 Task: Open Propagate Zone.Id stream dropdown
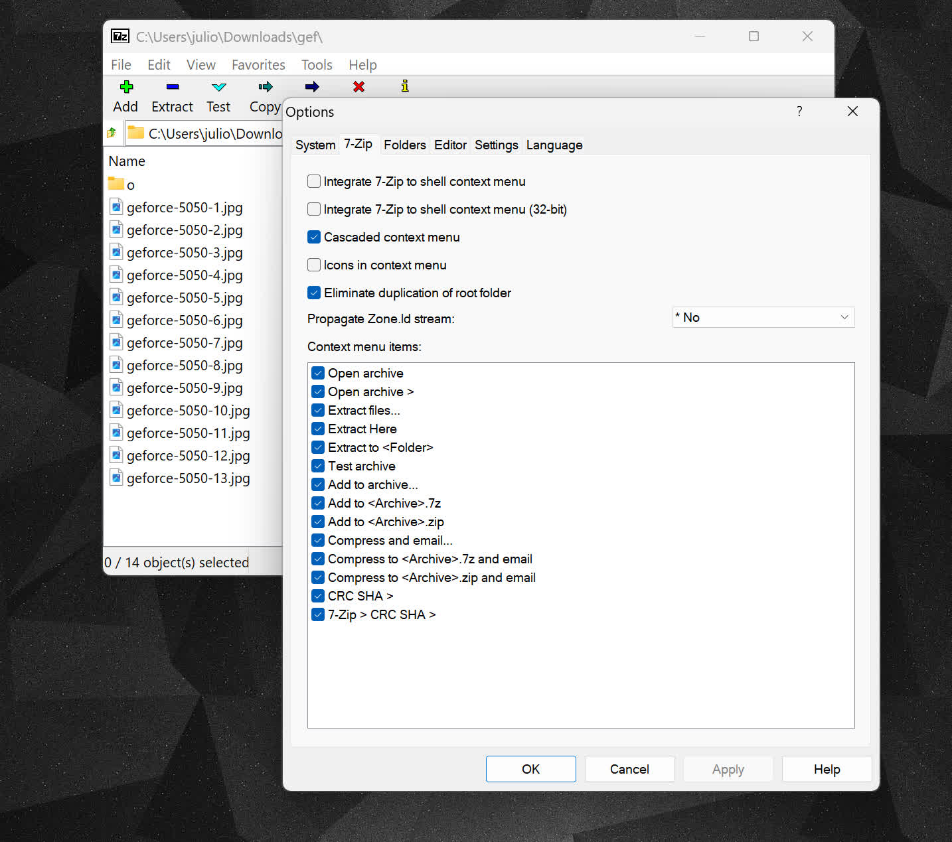click(x=763, y=317)
